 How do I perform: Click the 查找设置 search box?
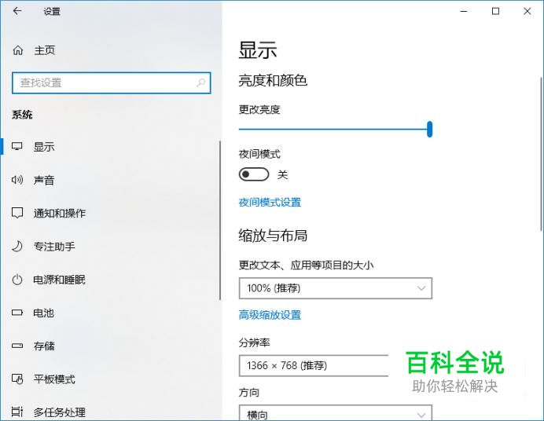click(x=111, y=82)
